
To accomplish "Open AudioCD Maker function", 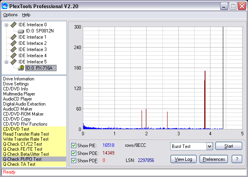I will (x=17, y=109).
